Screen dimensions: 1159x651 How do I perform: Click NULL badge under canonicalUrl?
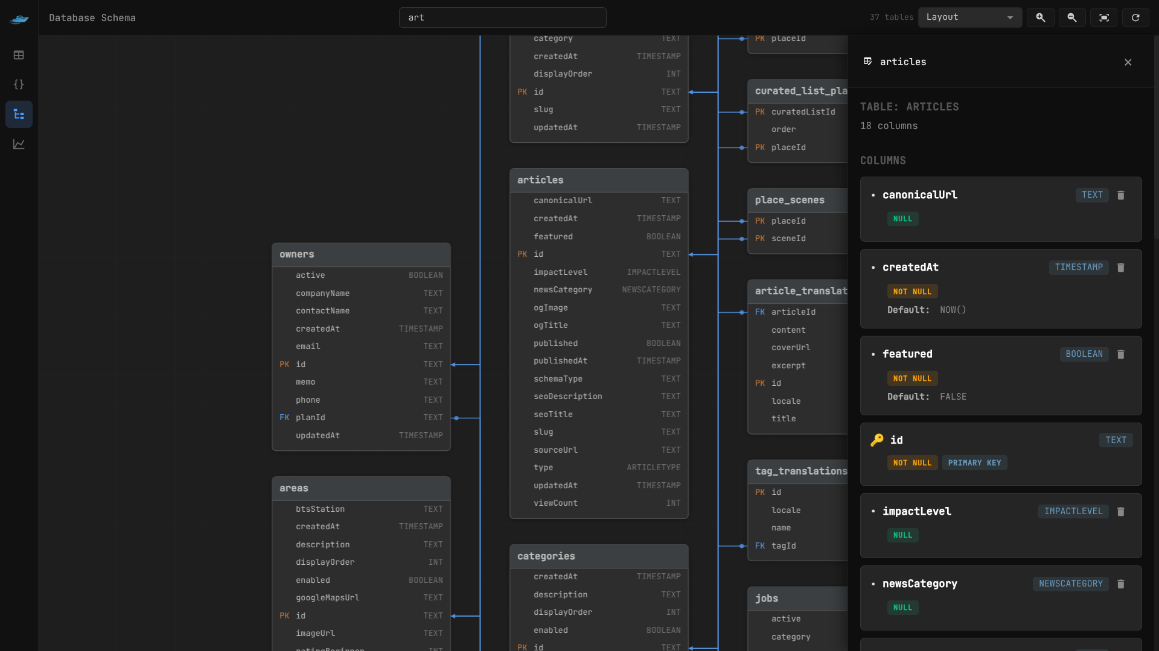point(902,219)
